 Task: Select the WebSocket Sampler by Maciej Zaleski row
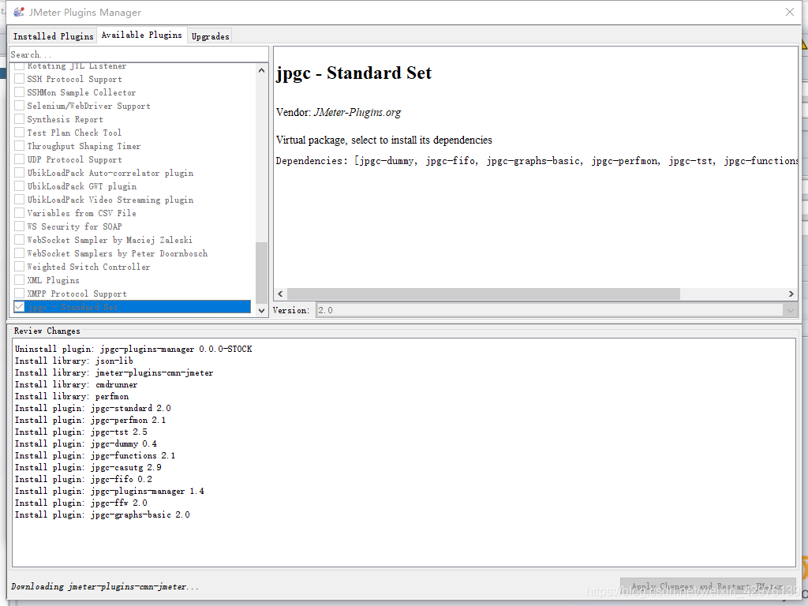[132, 240]
